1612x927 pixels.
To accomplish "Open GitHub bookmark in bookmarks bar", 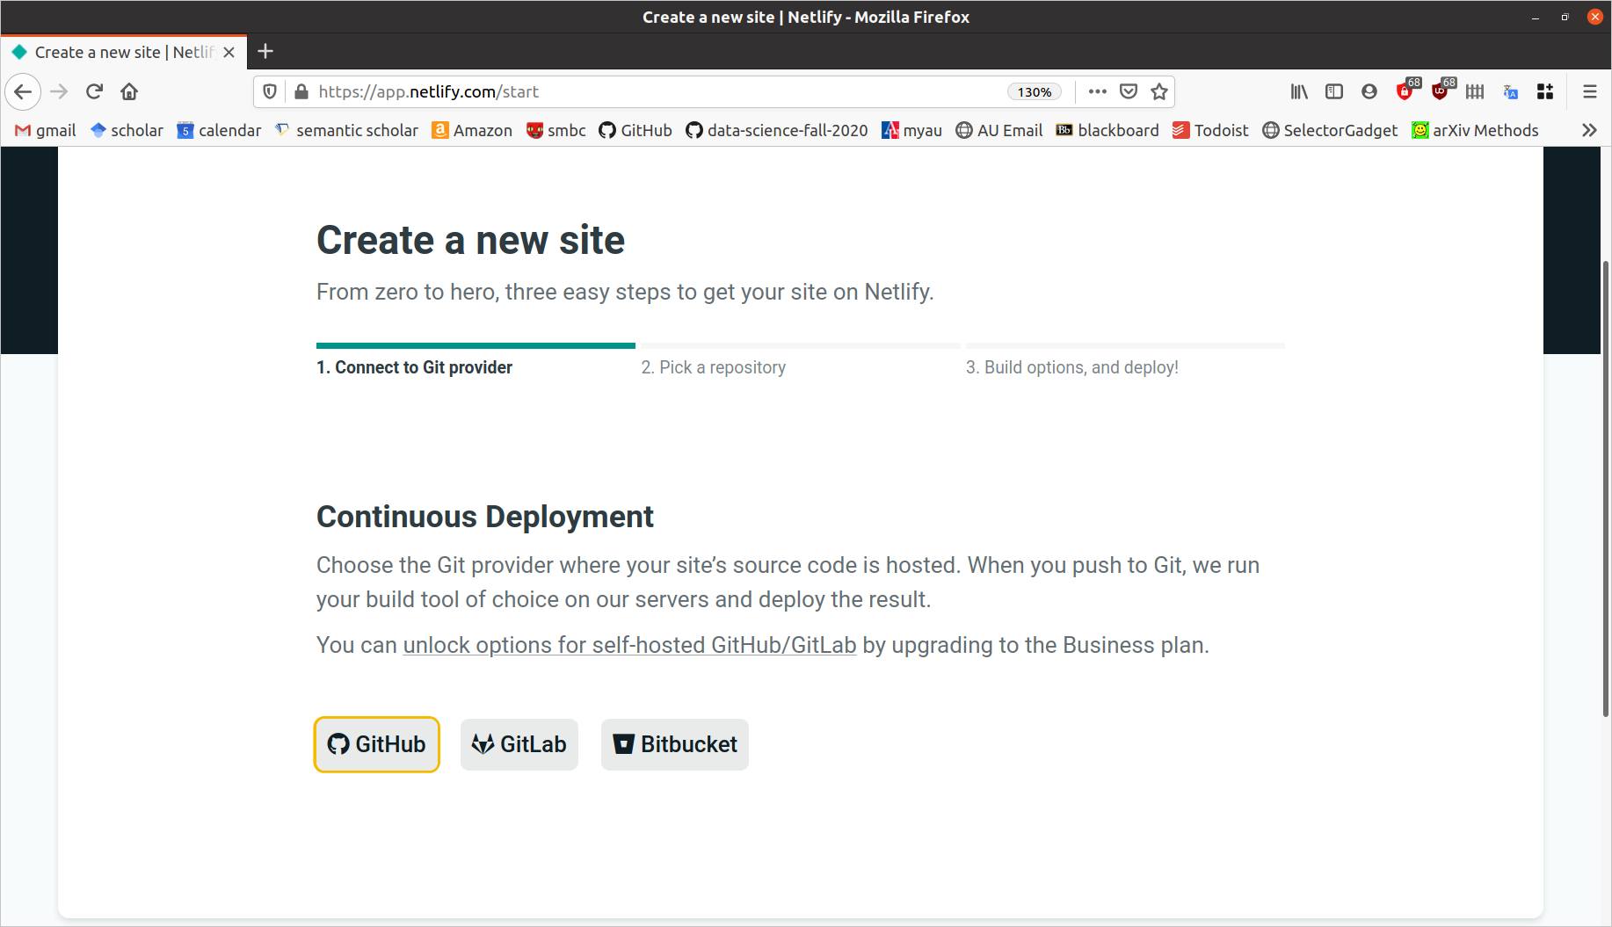I will click(635, 130).
